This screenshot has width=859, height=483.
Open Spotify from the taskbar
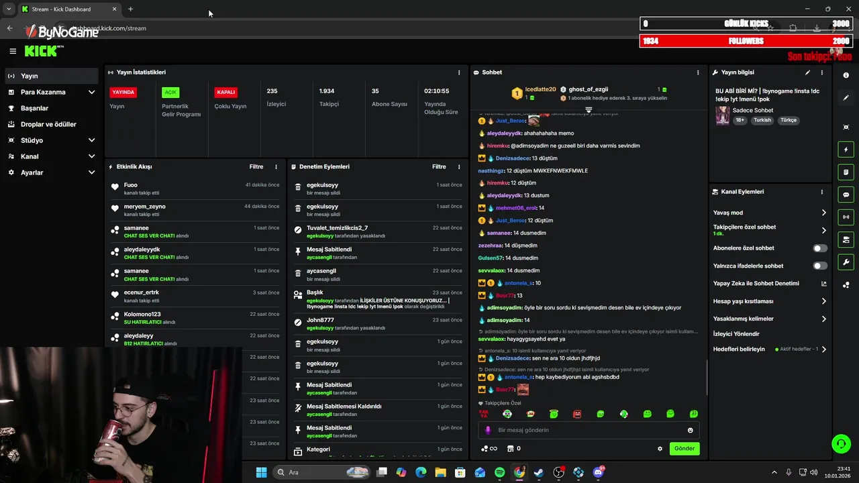(x=499, y=472)
